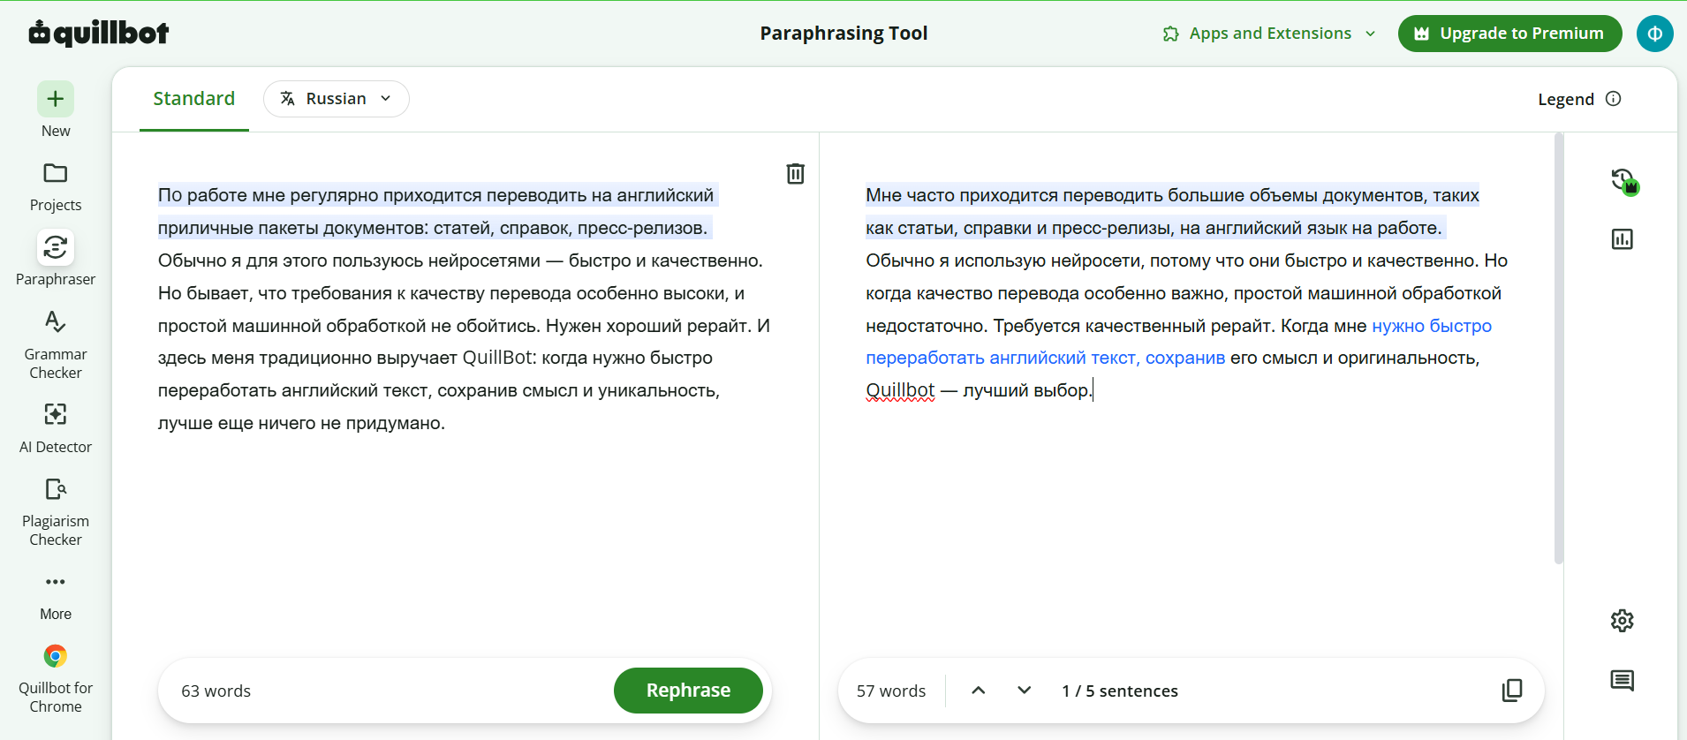Viewport: 1687px width, 740px height.
Task: Click the '57 words' counter
Action: click(x=891, y=691)
